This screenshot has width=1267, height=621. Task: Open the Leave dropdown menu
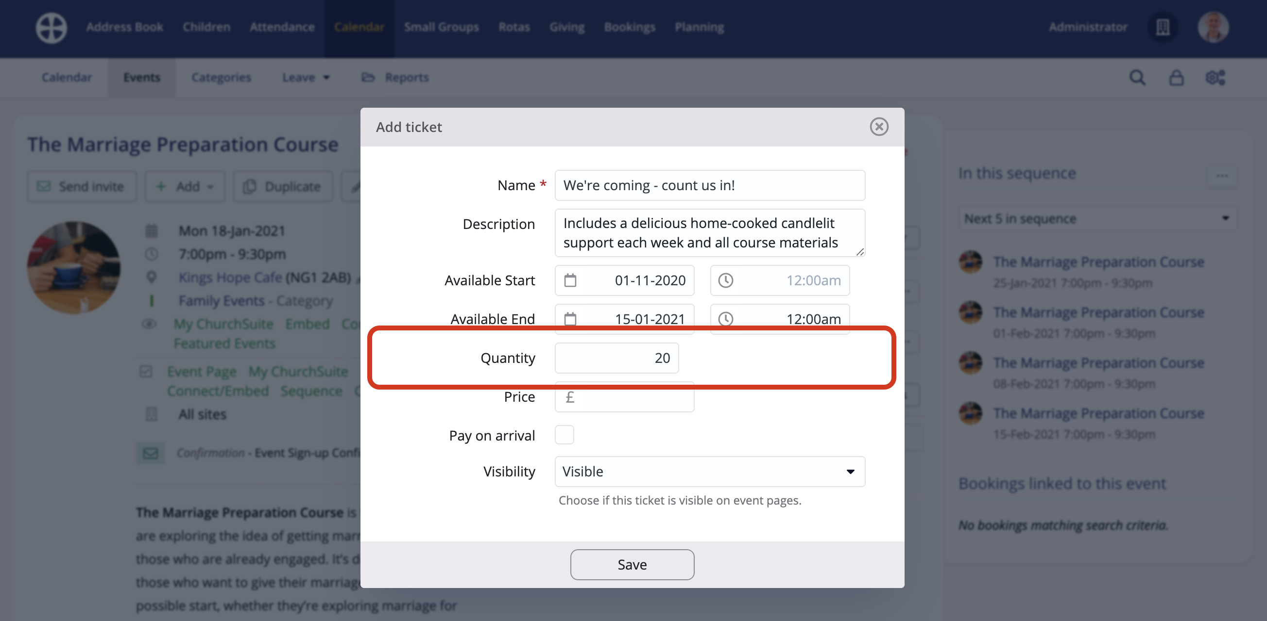tap(306, 77)
